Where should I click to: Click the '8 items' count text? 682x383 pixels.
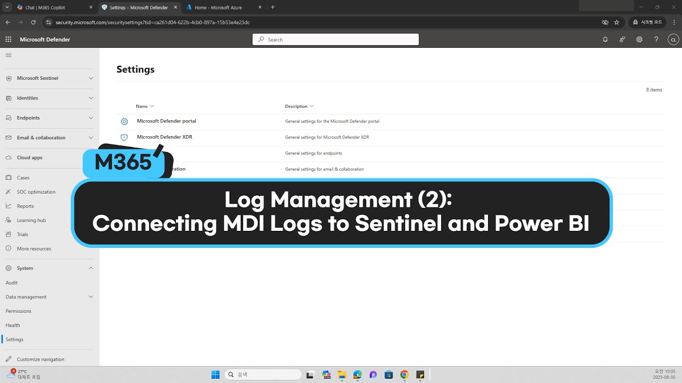click(654, 90)
